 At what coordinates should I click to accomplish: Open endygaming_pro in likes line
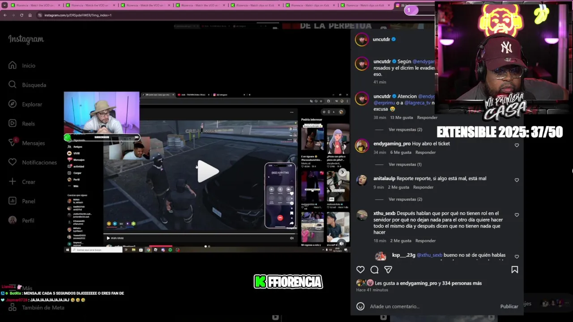click(418, 284)
